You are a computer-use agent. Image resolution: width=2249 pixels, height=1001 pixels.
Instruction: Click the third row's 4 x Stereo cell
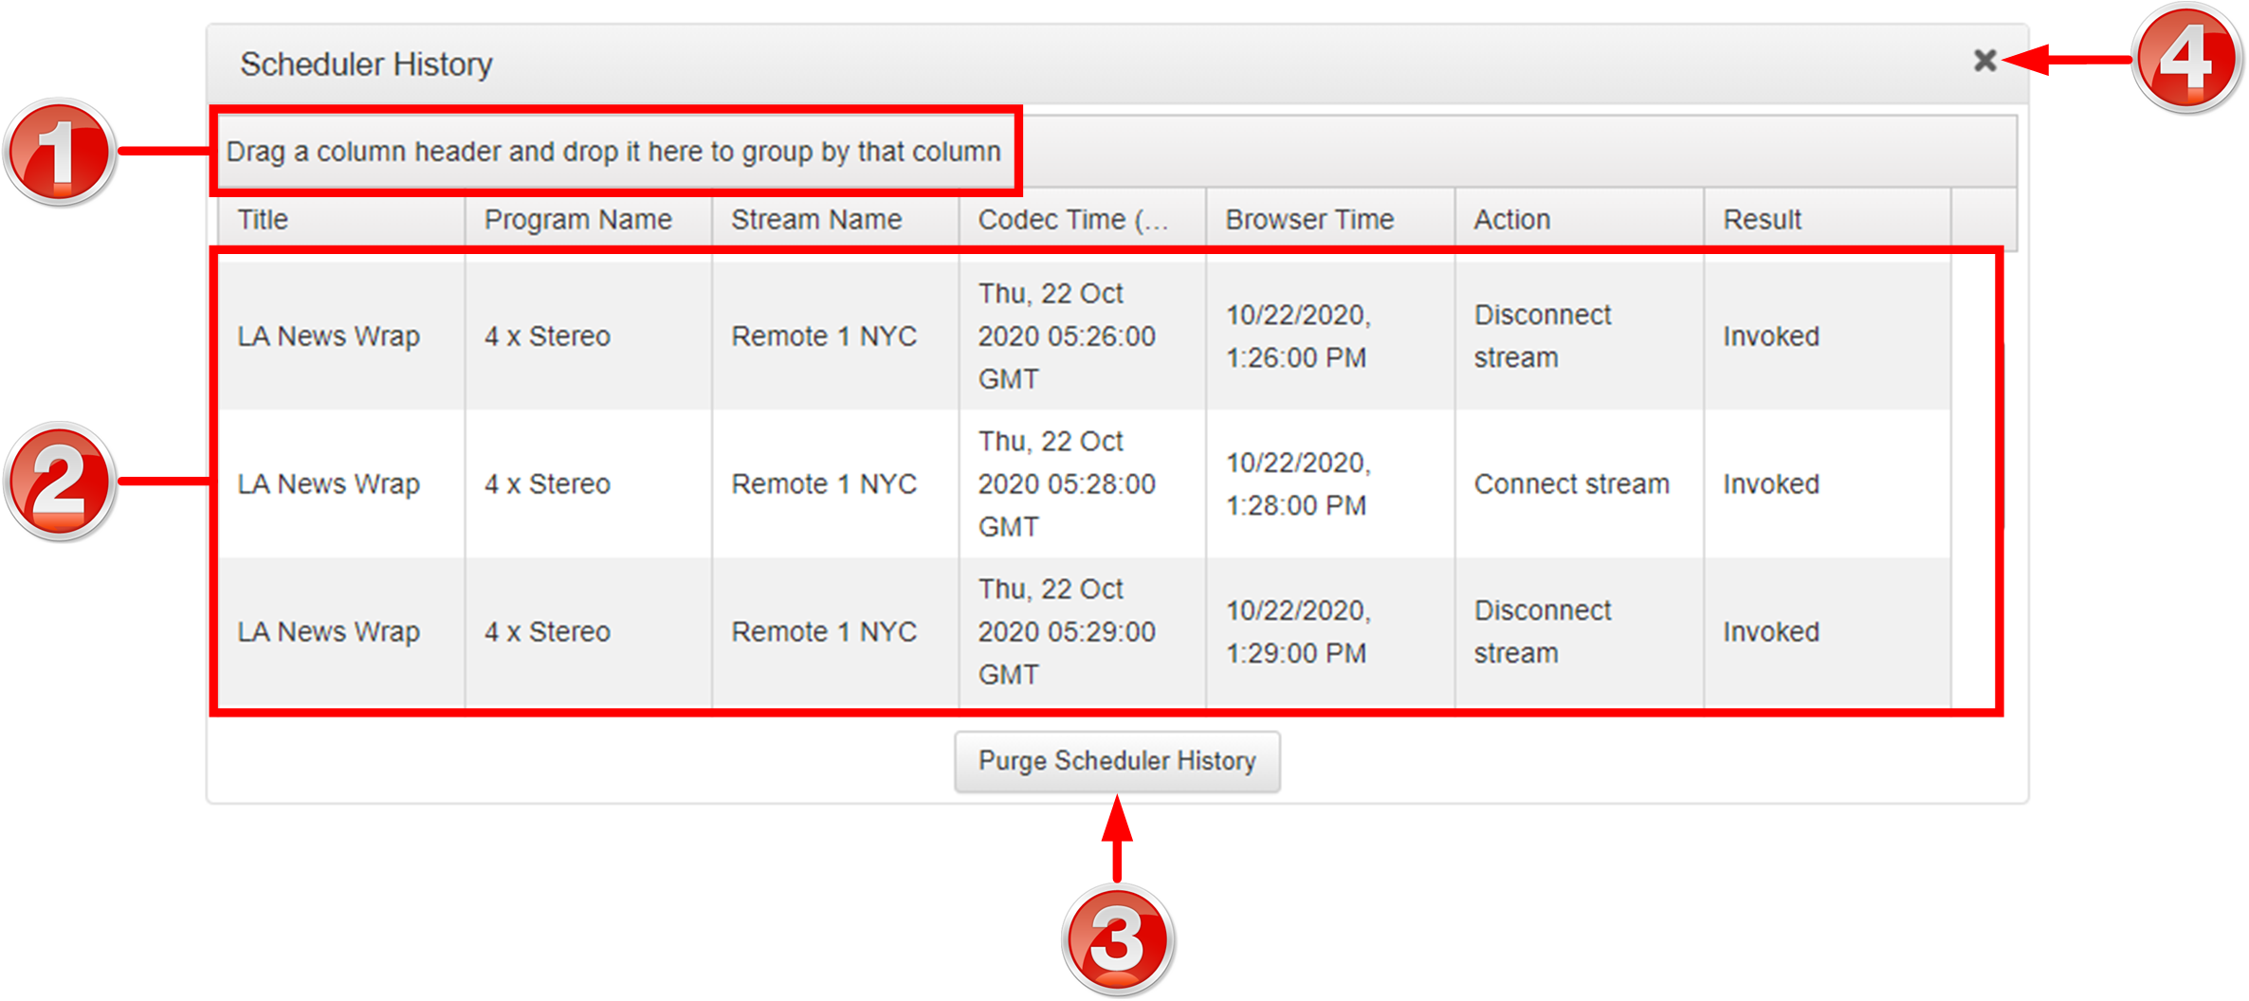point(547,632)
